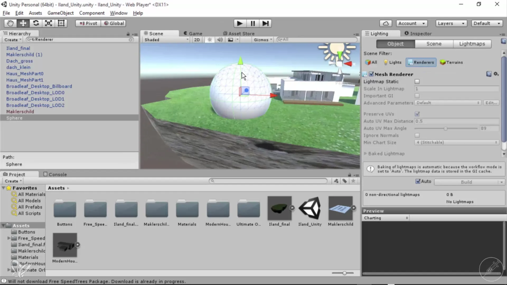Click the Renderers scene filter button
The width and height of the screenshot is (507, 285).
[421, 62]
